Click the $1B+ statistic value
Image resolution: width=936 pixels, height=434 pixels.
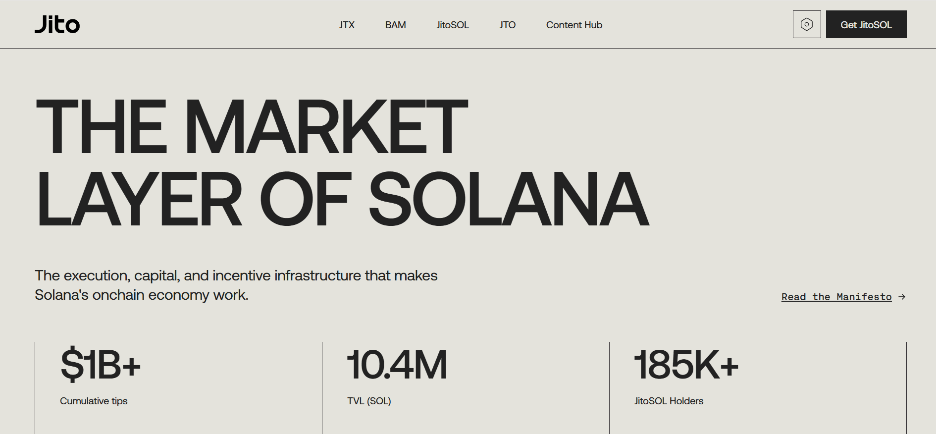coord(101,365)
